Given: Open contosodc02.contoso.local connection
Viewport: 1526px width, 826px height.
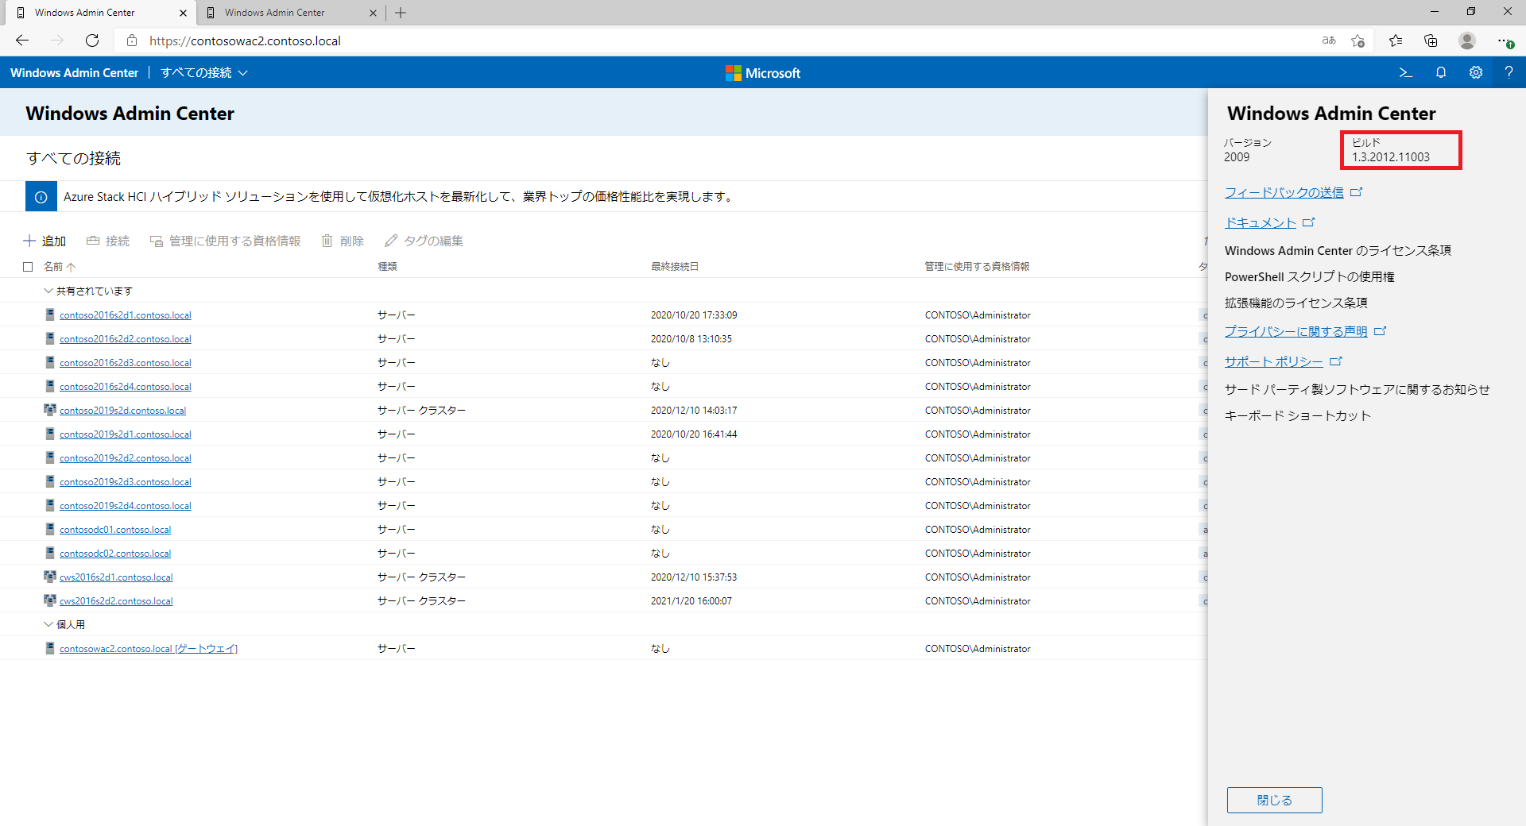Looking at the screenshot, I should pyautogui.click(x=115, y=554).
